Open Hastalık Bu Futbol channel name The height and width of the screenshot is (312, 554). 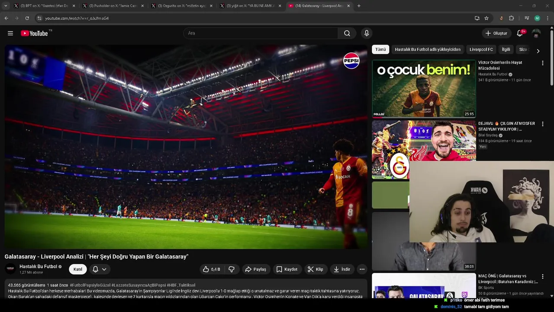pyautogui.click(x=38, y=266)
